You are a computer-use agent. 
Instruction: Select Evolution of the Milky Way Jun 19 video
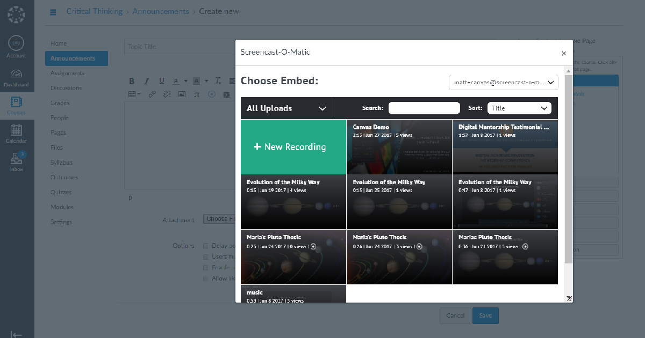click(x=293, y=202)
